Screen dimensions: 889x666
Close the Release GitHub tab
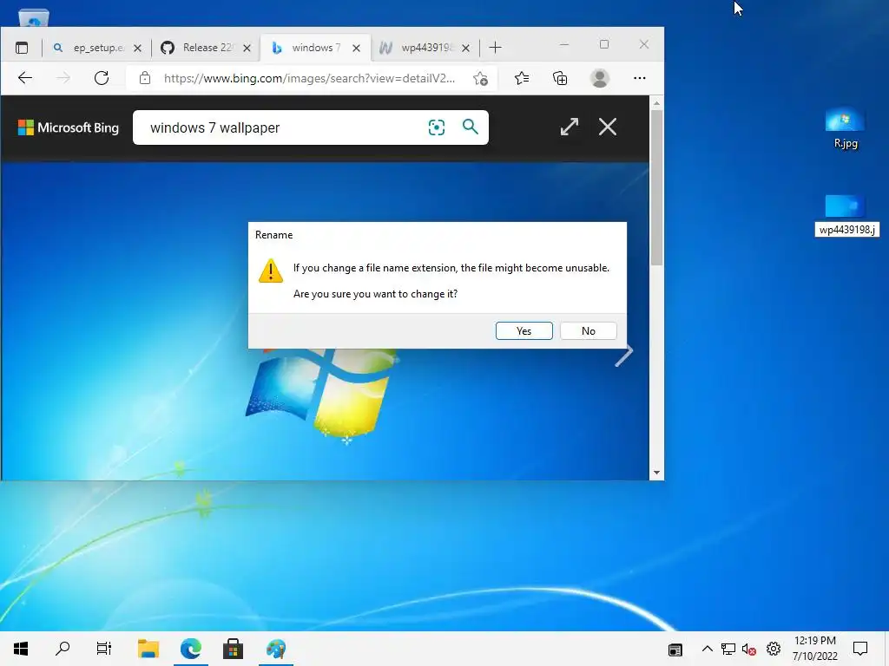(x=247, y=49)
